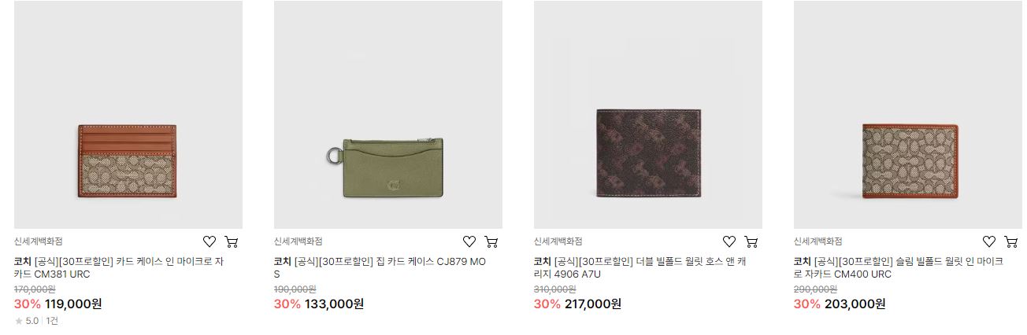1027x335 pixels.
Task: Wishlist the double billfold wallet 4906 A7U
Action: (x=729, y=241)
